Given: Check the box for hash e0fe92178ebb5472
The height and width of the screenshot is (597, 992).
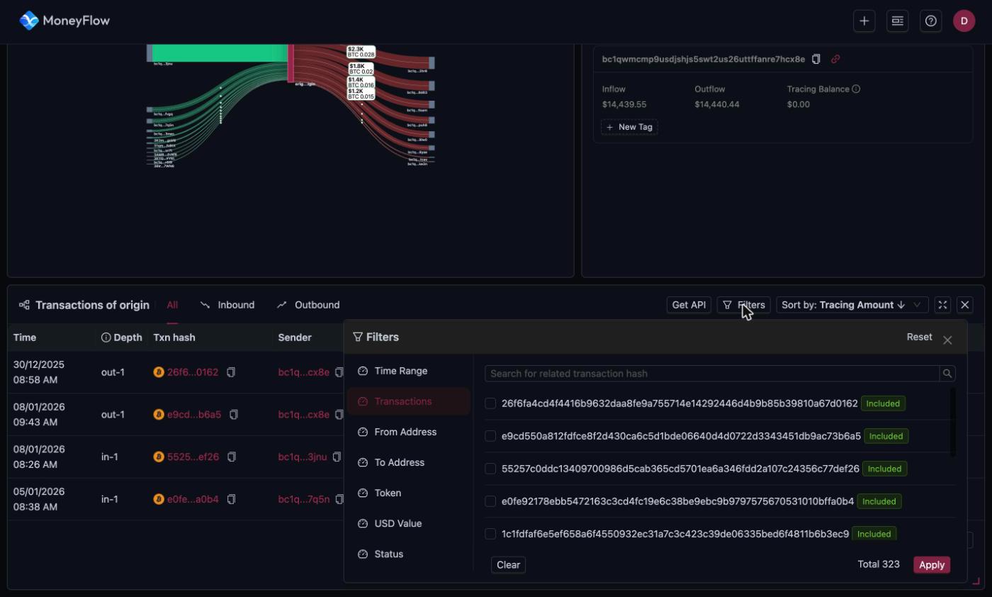Looking at the screenshot, I should [490, 501].
